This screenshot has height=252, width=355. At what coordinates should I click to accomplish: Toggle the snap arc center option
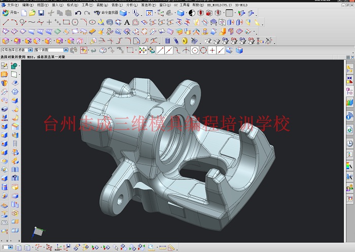[x=195, y=50]
